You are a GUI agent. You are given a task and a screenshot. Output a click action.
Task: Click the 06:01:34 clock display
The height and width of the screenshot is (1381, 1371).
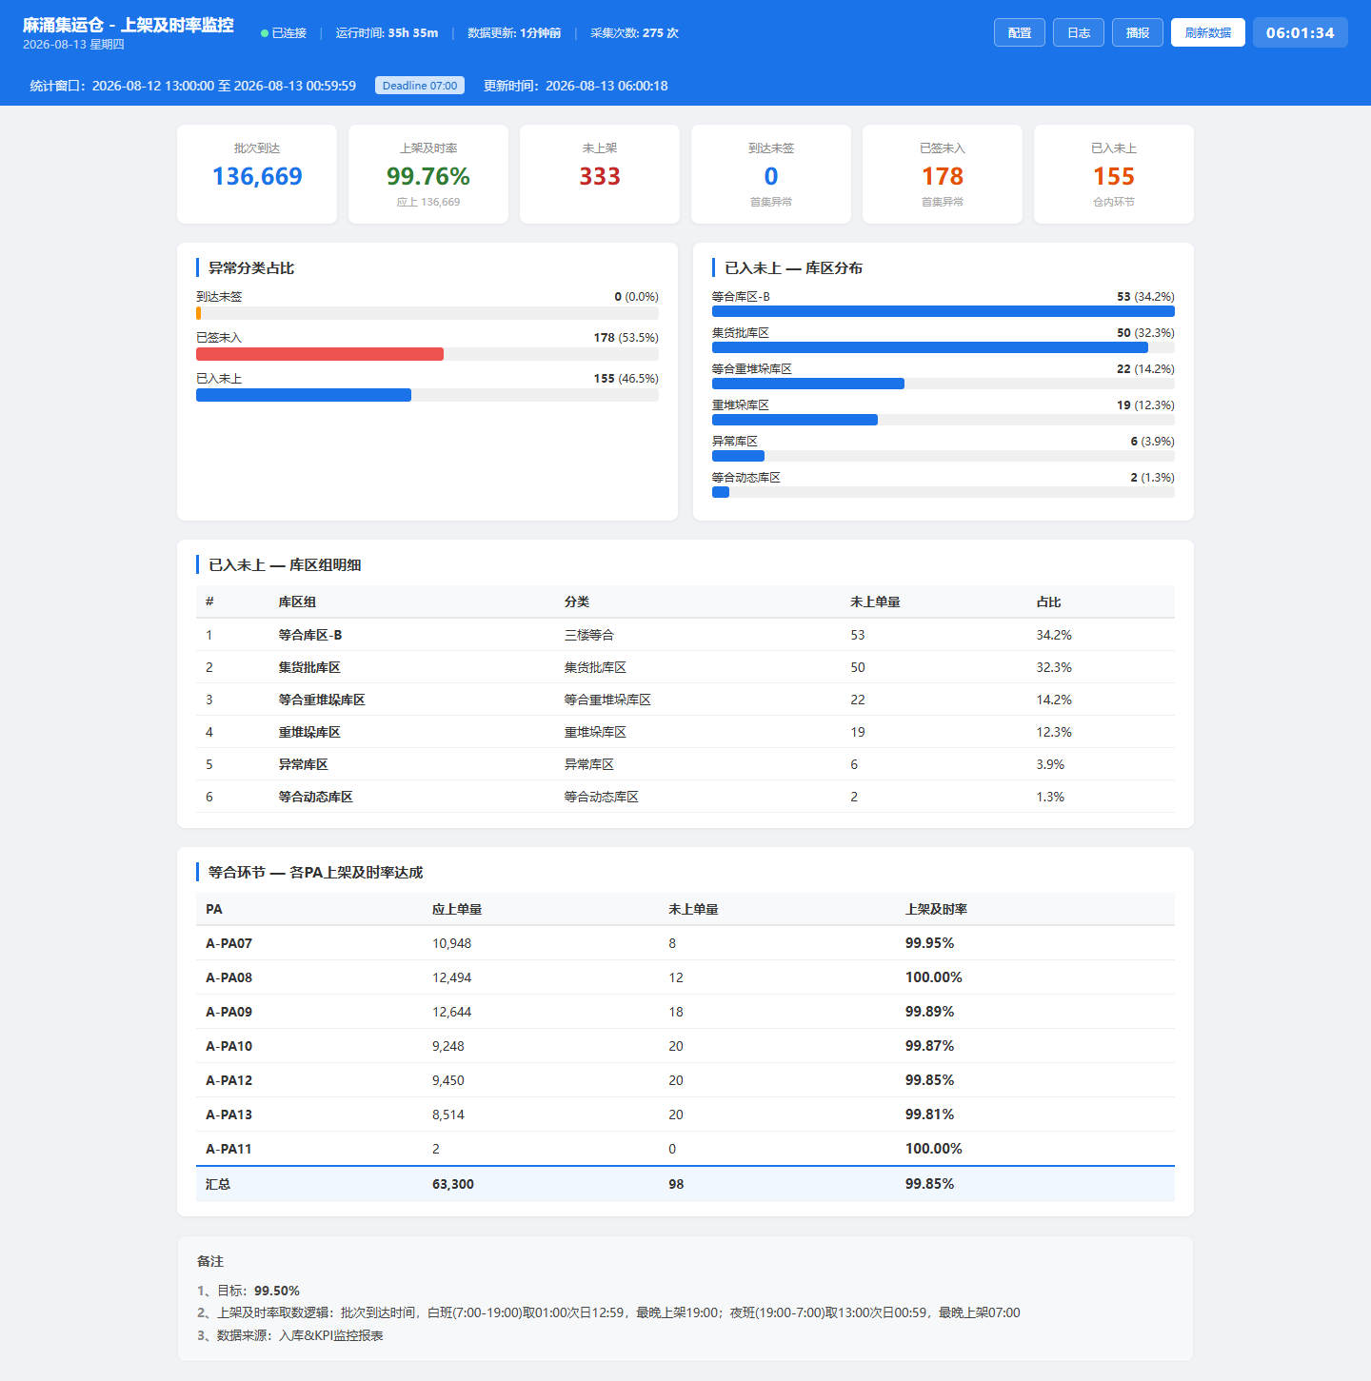(x=1301, y=32)
